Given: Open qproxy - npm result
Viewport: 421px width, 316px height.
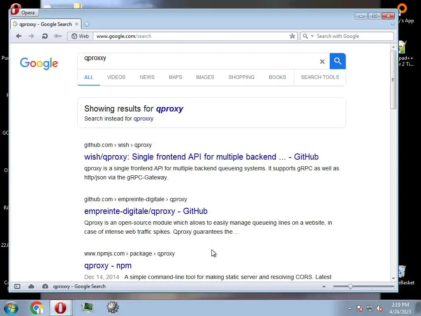Looking at the screenshot, I should click(108, 265).
